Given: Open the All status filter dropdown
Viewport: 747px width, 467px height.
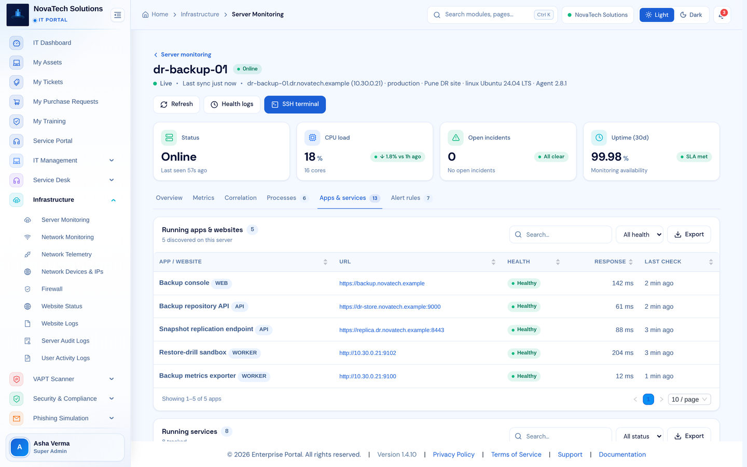Looking at the screenshot, I should point(640,436).
